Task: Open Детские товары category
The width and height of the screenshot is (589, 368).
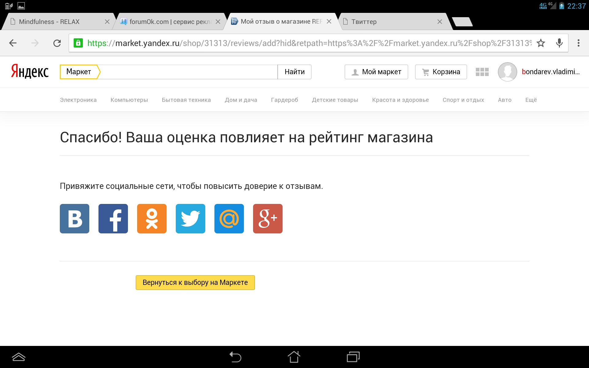Action: click(x=335, y=100)
